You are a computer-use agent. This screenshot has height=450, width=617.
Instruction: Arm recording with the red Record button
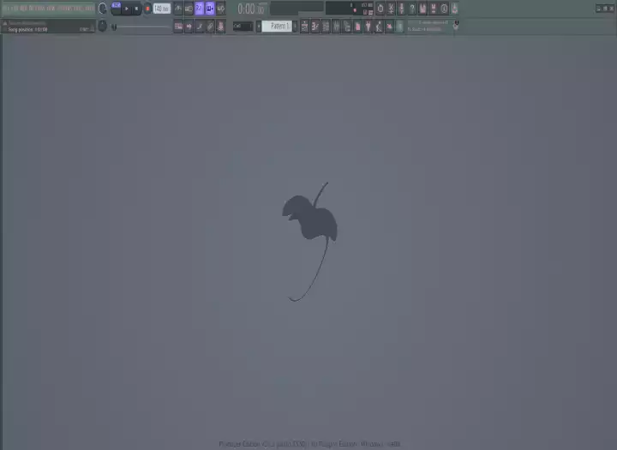click(147, 9)
